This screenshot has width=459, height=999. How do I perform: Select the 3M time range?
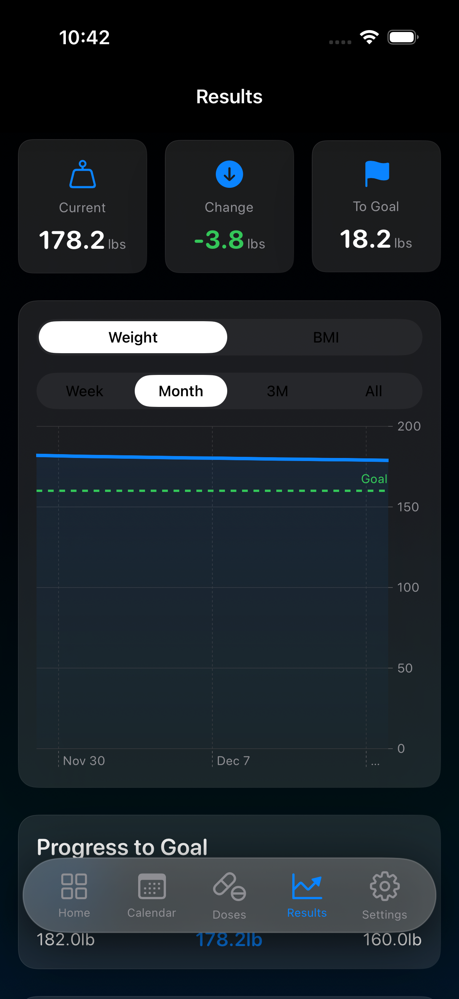[277, 391]
